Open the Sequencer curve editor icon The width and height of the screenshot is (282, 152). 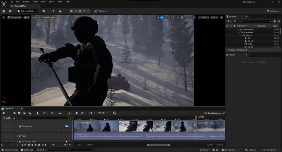point(114,113)
